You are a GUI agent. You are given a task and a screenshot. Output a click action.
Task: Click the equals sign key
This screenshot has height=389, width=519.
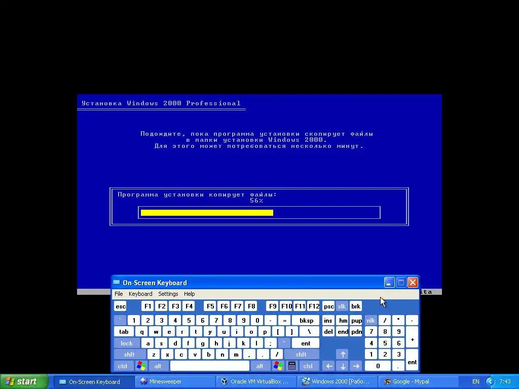(284, 320)
